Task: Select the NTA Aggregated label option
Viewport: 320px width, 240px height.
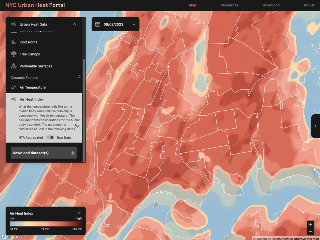Action: (31, 137)
